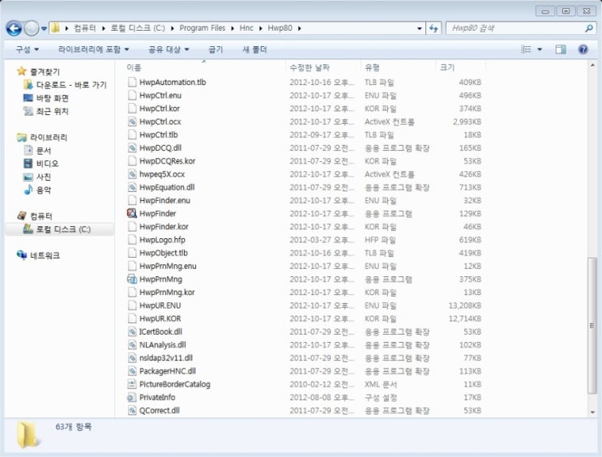Select the HwpObject.tlb file name
Viewport: 602px width, 457px height.
[164, 253]
